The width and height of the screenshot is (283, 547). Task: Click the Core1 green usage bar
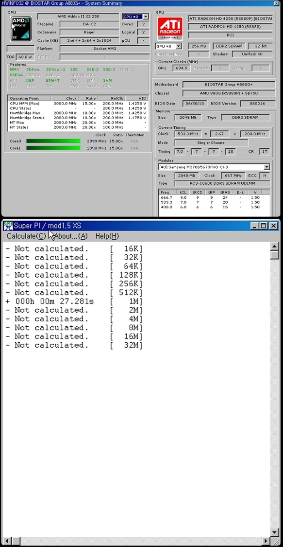(53, 148)
